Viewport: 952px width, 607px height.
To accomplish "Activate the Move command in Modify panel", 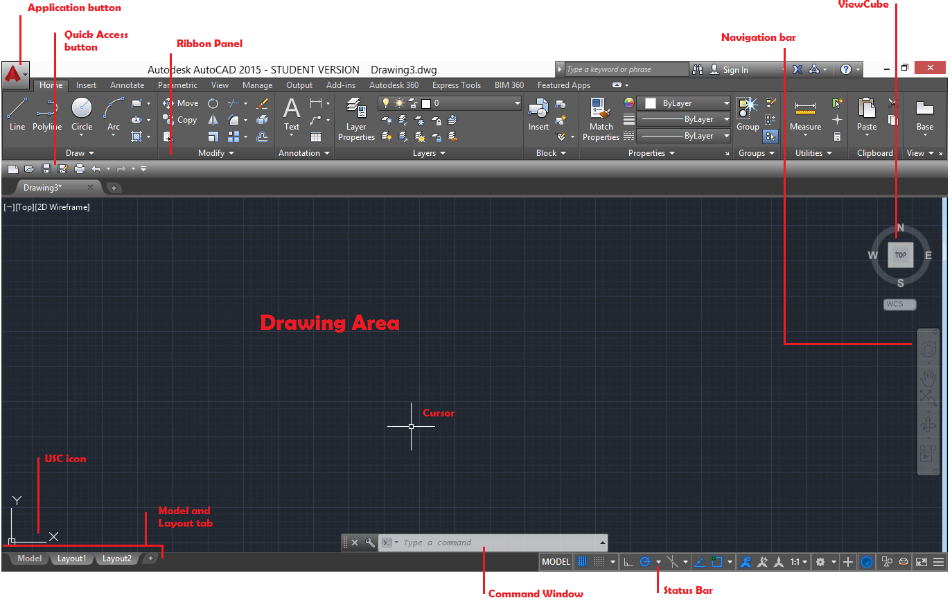I will 182,103.
